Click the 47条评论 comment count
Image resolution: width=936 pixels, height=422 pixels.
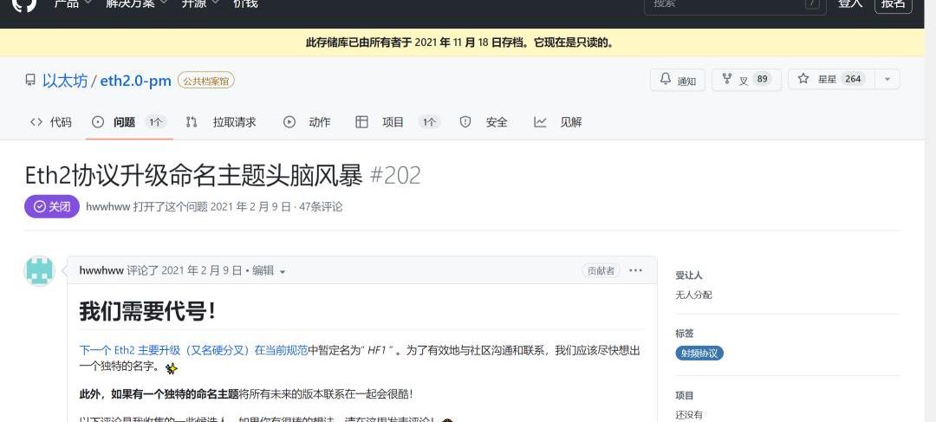coord(322,207)
